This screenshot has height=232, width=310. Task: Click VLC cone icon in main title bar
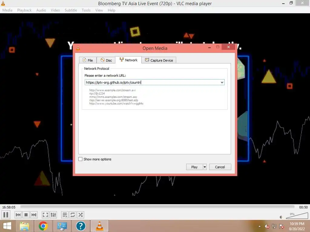[x=3, y=3]
